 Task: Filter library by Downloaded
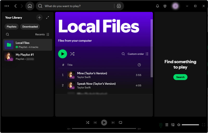point(30,27)
